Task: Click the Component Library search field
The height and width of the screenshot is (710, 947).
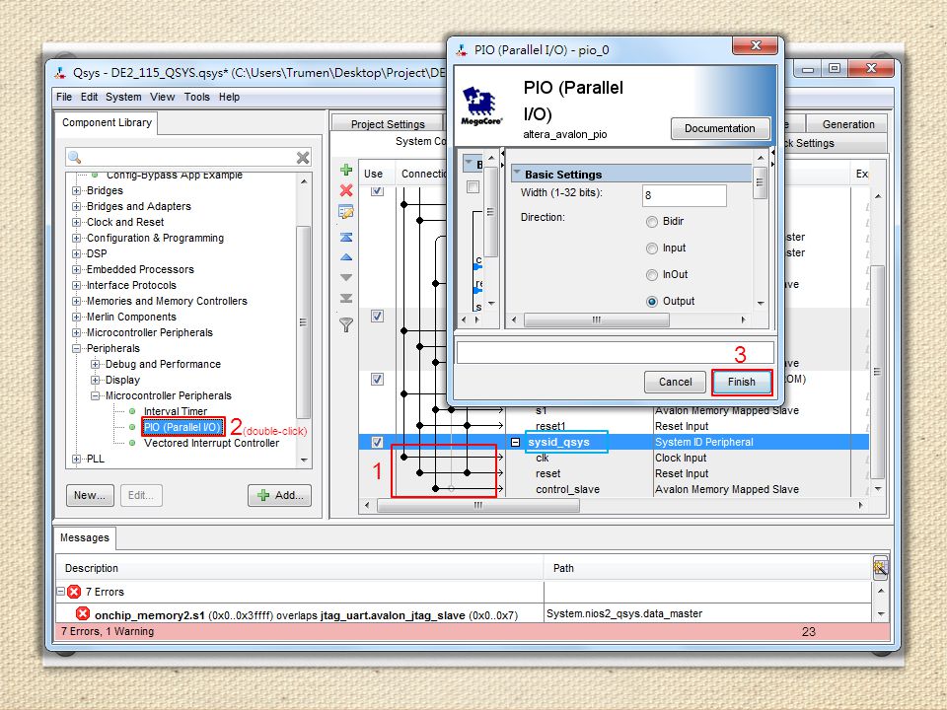Action: (189, 157)
